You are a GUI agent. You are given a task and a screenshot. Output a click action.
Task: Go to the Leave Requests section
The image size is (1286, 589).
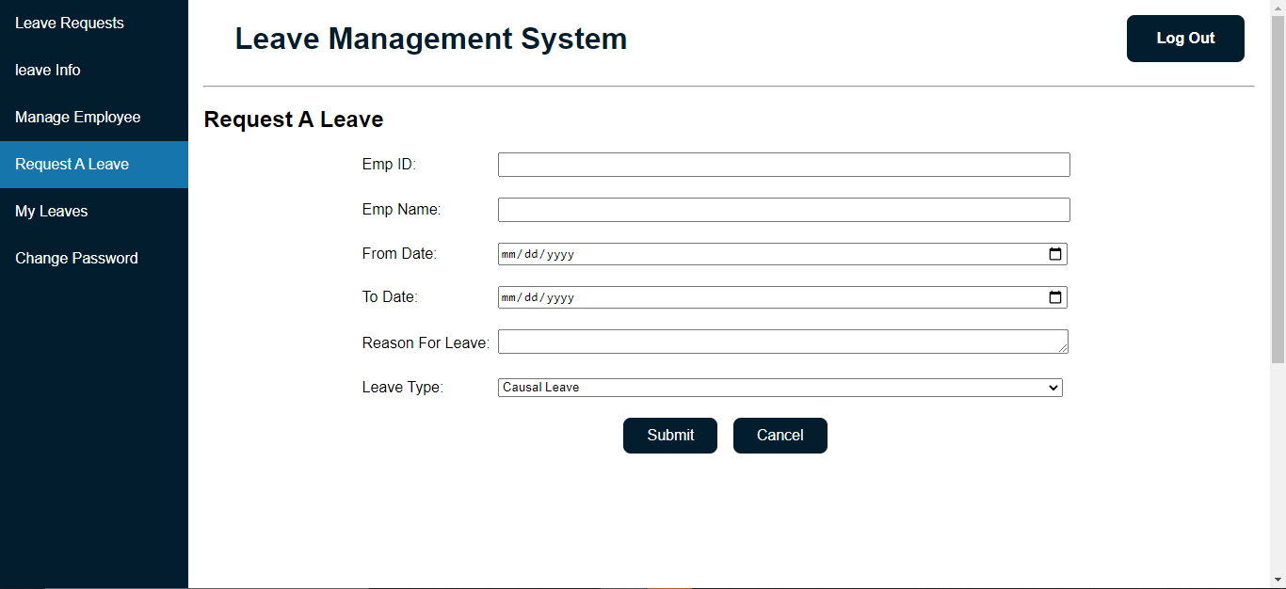click(68, 23)
